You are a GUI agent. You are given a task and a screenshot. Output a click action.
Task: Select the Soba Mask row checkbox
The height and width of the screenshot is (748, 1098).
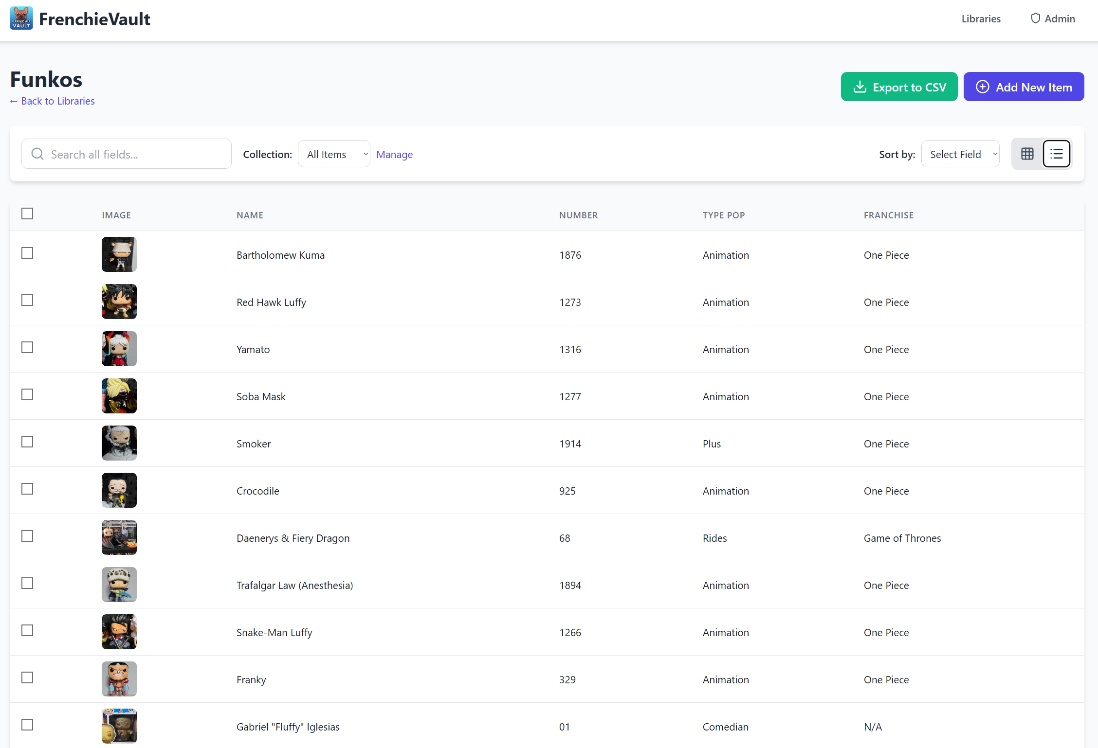[27, 395]
